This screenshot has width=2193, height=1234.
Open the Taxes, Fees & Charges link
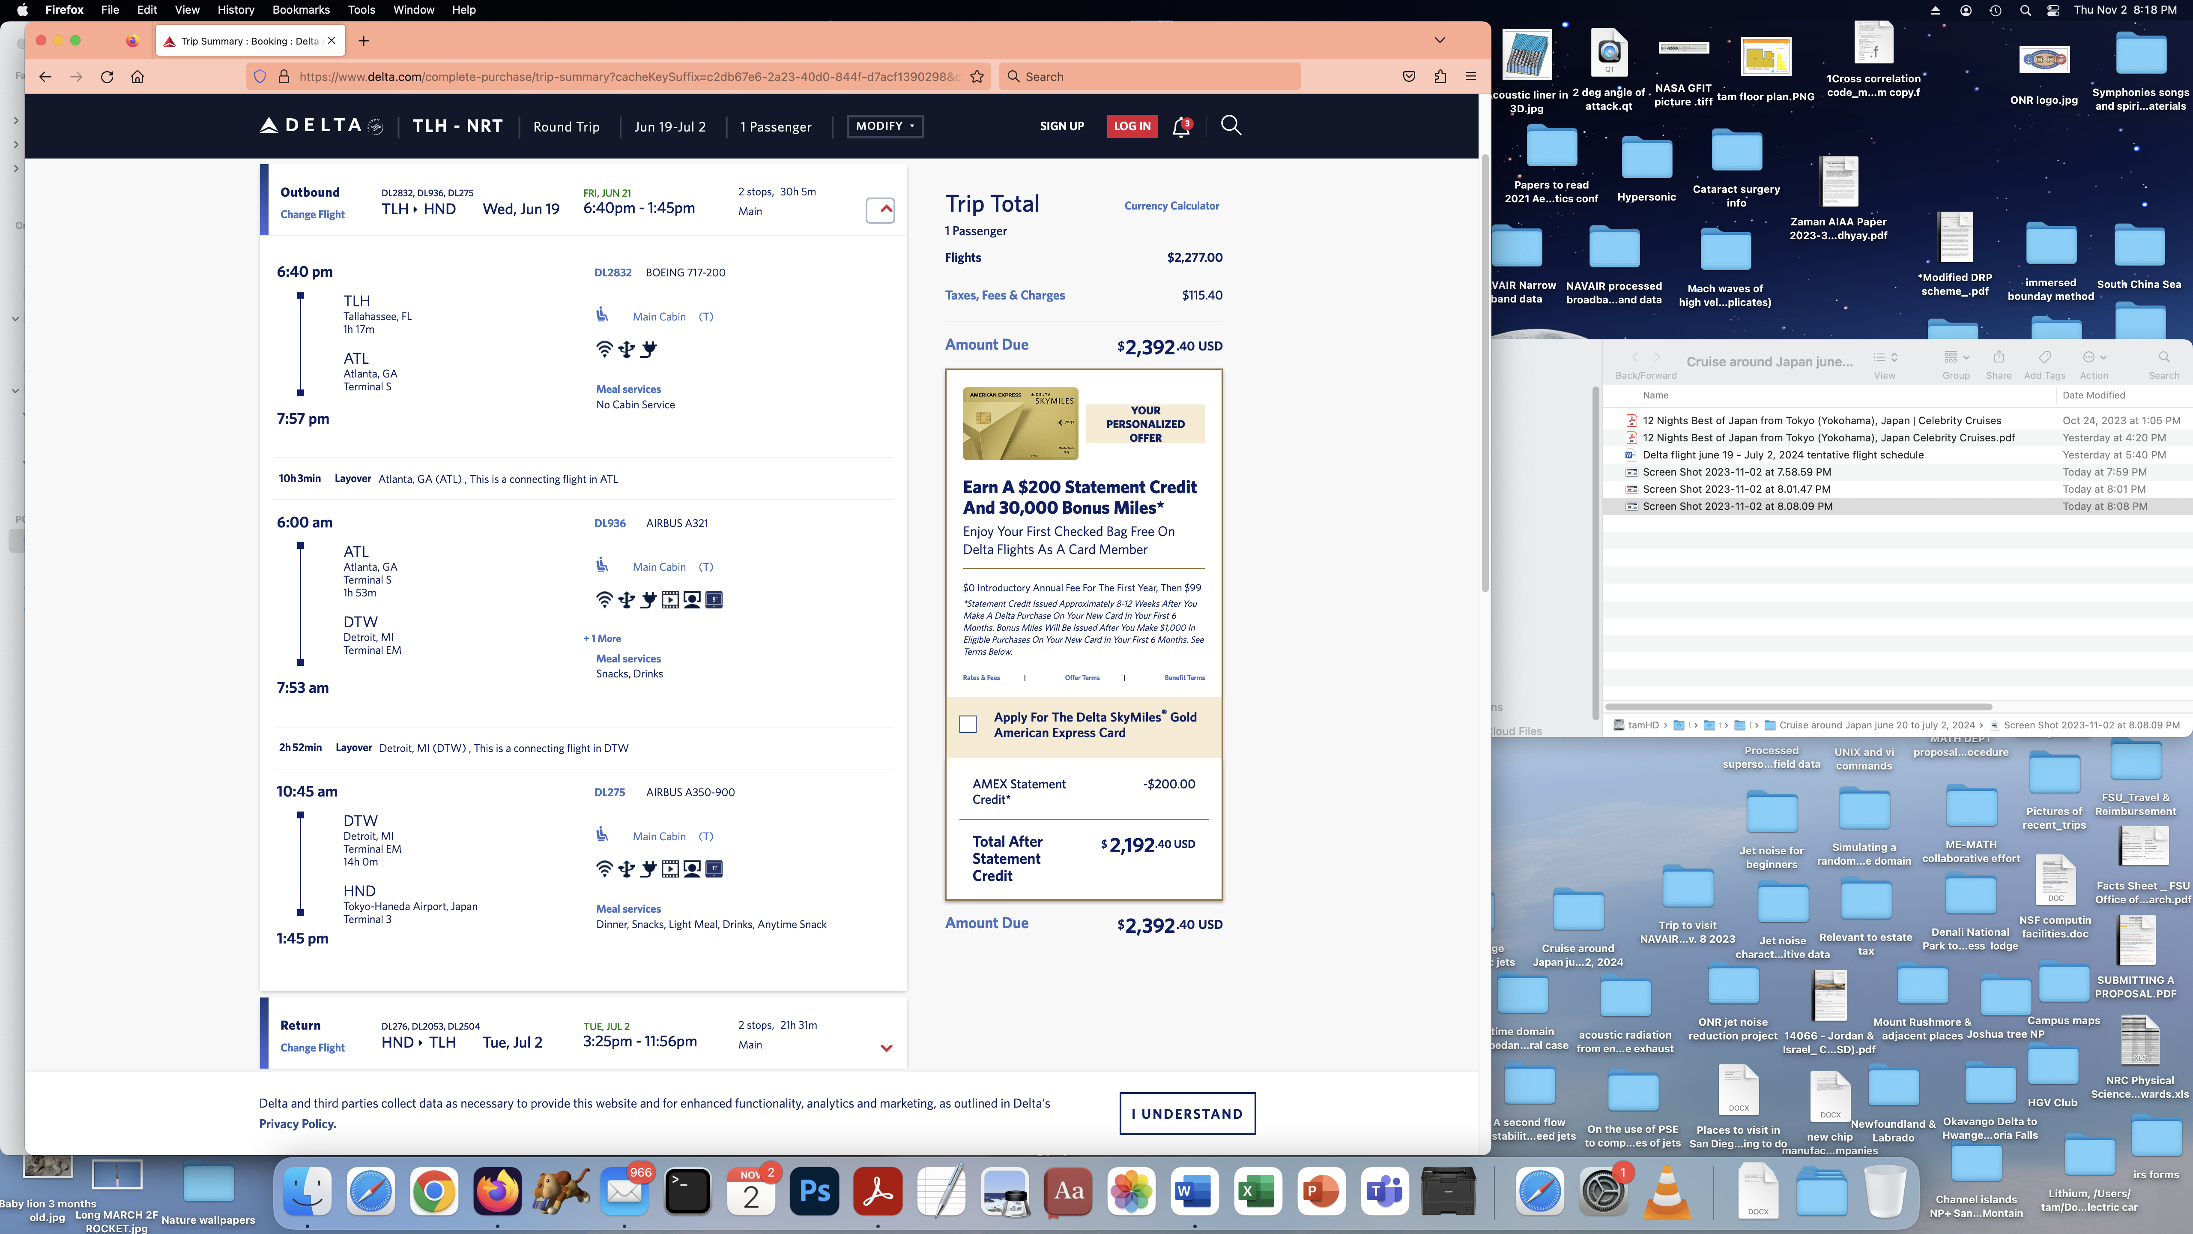coord(1004,295)
